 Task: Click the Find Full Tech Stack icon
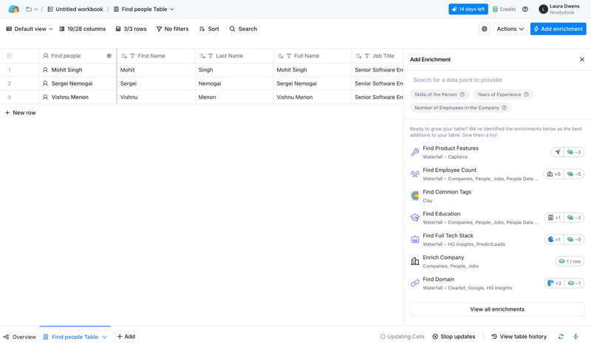[415, 239]
